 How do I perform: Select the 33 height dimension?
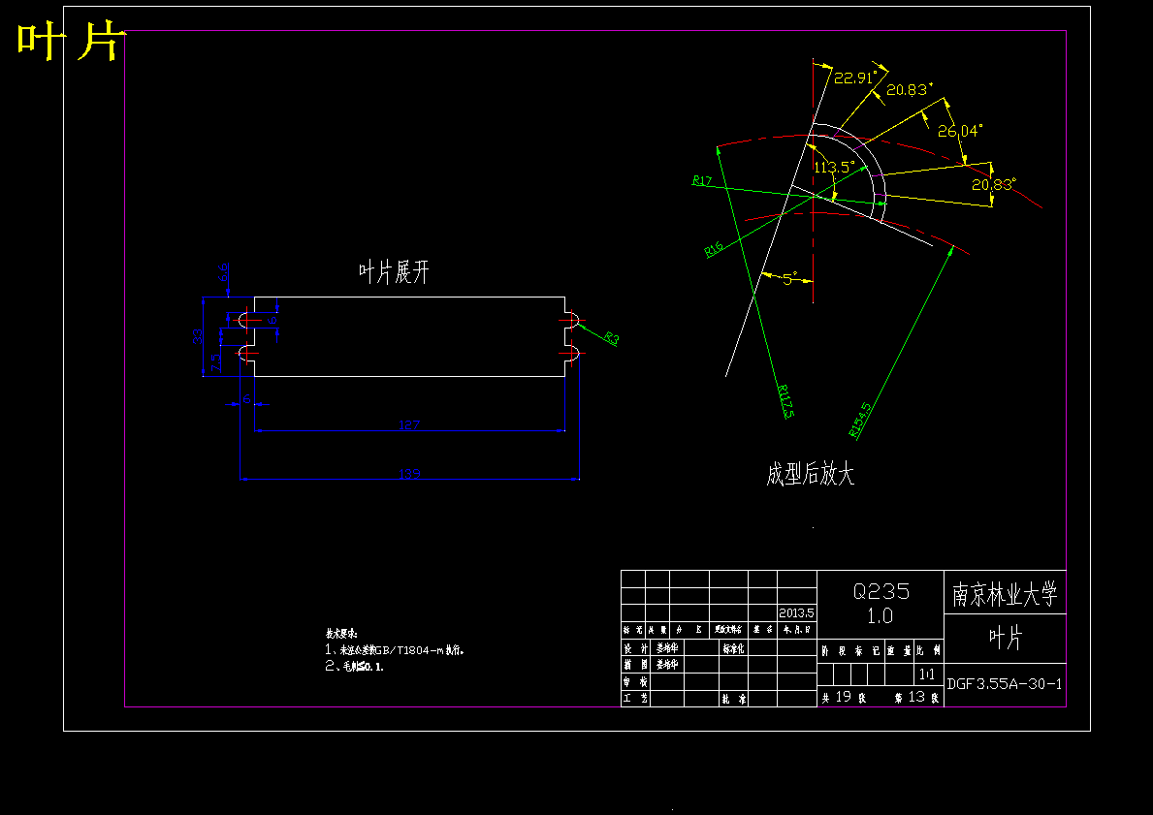(x=197, y=336)
